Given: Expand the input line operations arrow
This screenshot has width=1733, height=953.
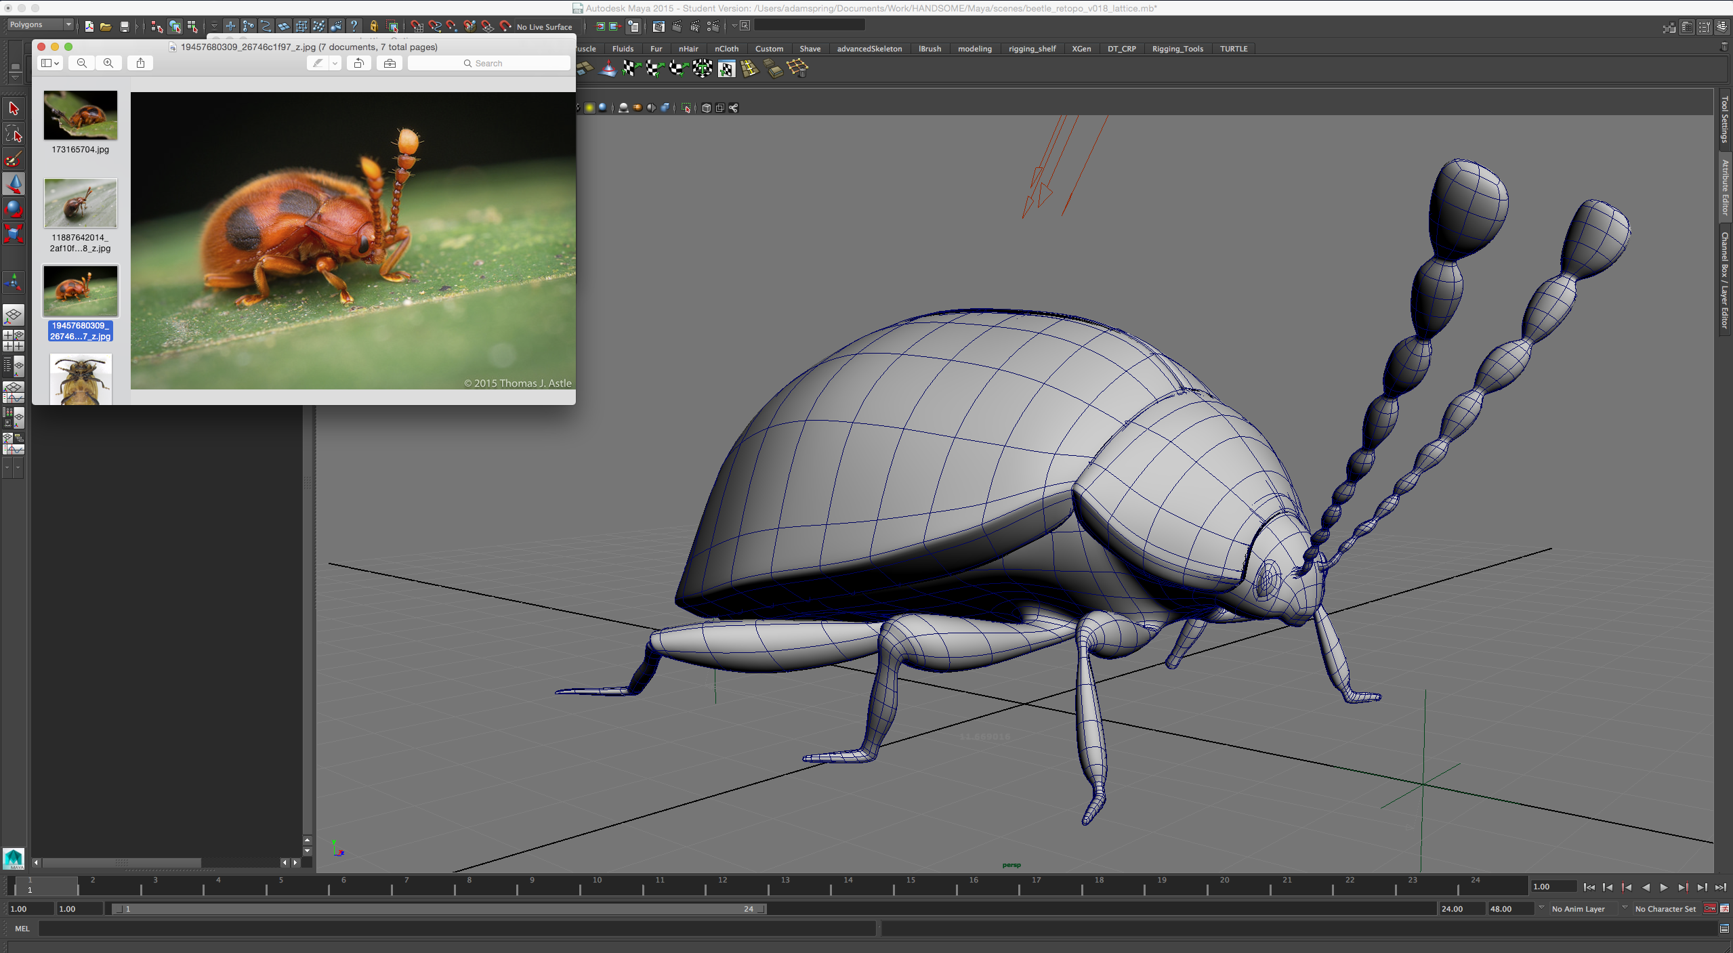Looking at the screenshot, I should click(734, 26).
